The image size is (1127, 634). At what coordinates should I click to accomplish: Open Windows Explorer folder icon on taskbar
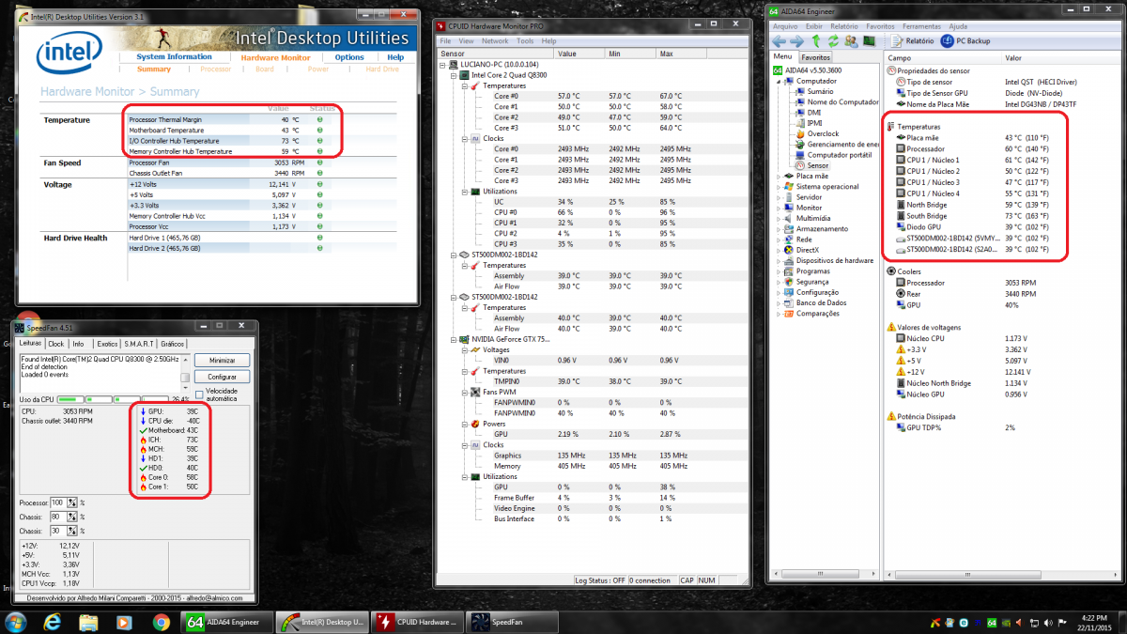[88, 621]
